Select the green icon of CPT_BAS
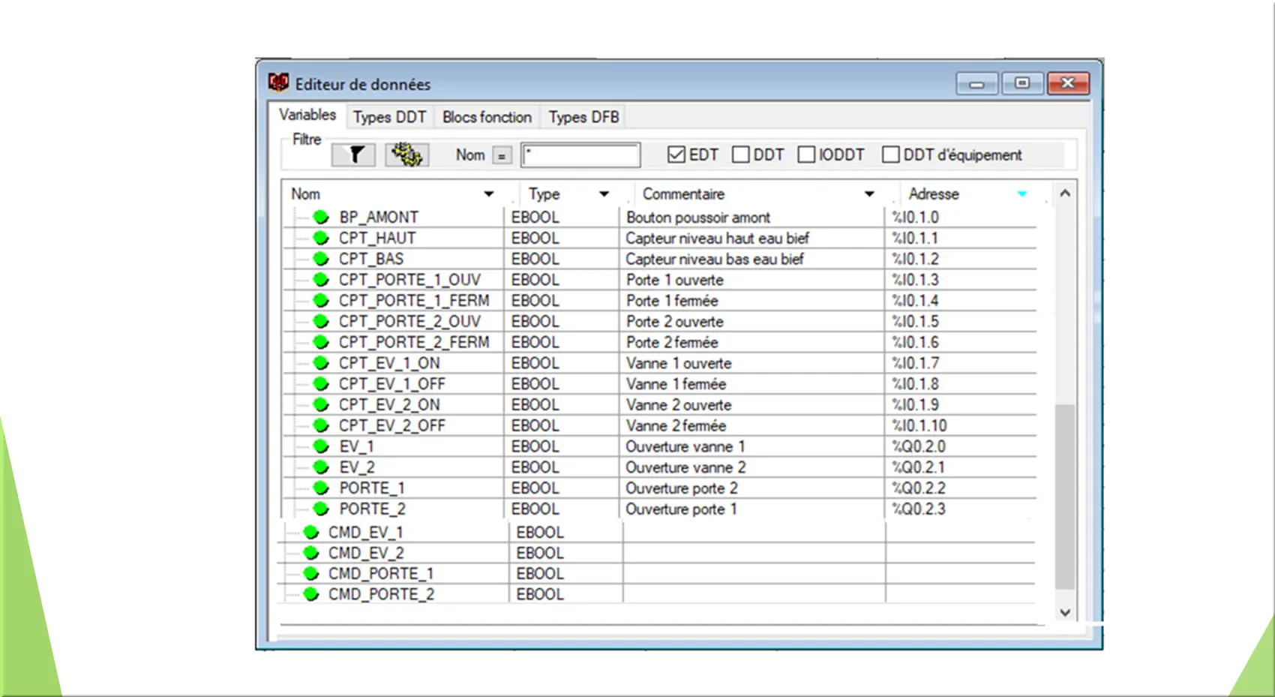This screenshot has width=1275, height=697. point(321,259)
